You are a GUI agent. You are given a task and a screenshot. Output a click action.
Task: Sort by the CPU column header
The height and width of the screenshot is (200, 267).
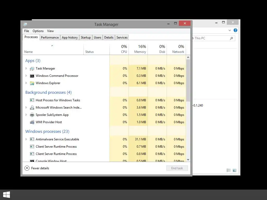(x=119, y=49)
